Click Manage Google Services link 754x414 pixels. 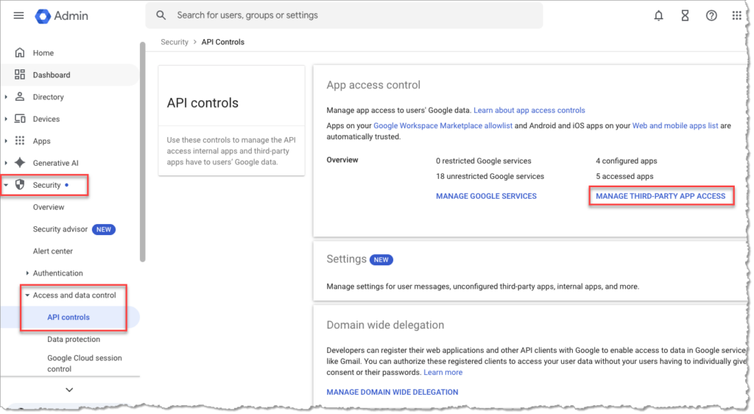486,196
